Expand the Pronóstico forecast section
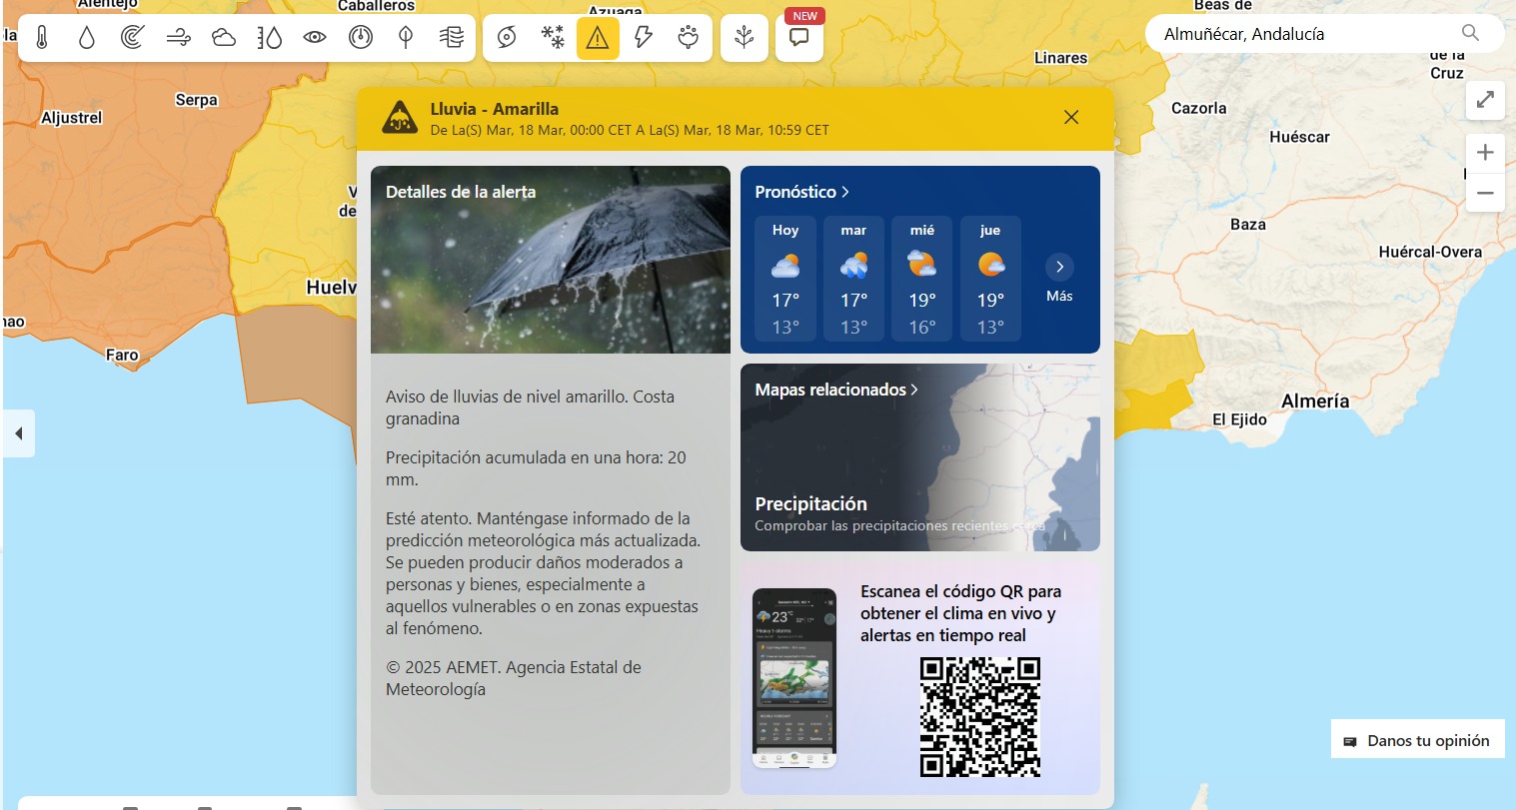The width and height of the screenshot is (1516, 810). click(x=801, y=192)
